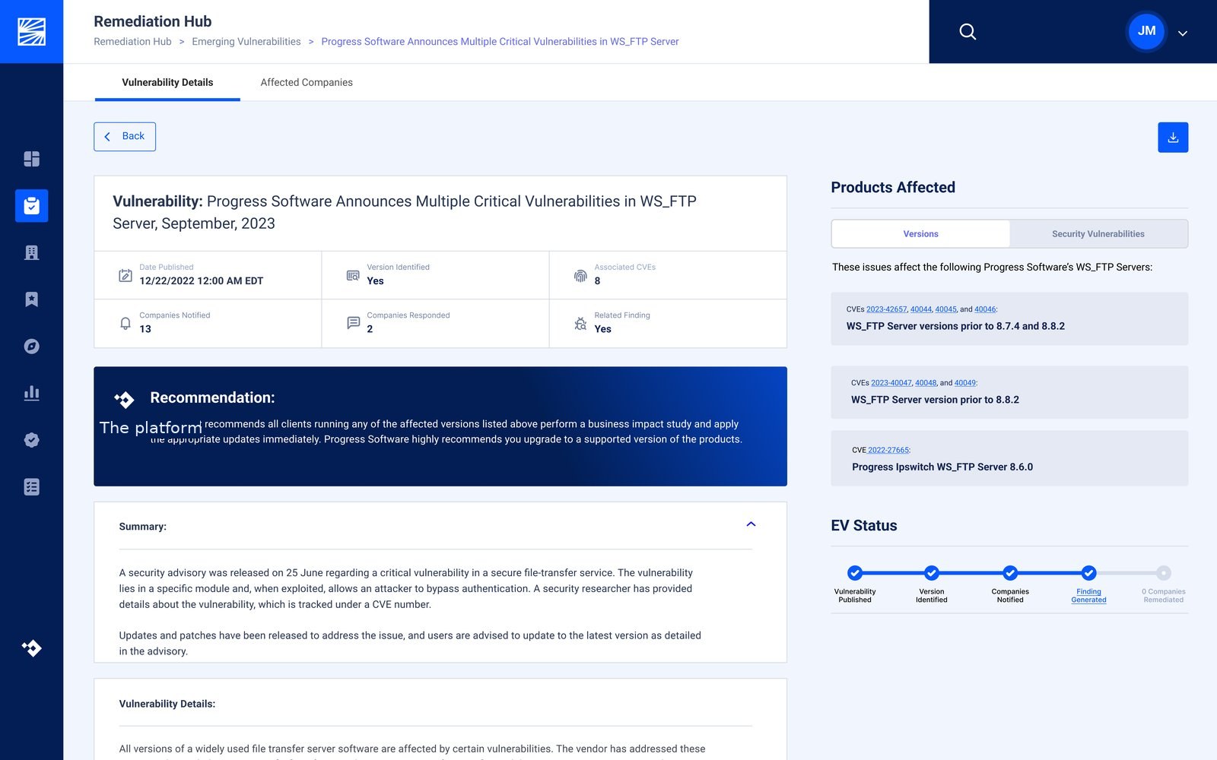1217x760 pixels.
Task: Open CVE 40046 link
Action: coord(985,309)
